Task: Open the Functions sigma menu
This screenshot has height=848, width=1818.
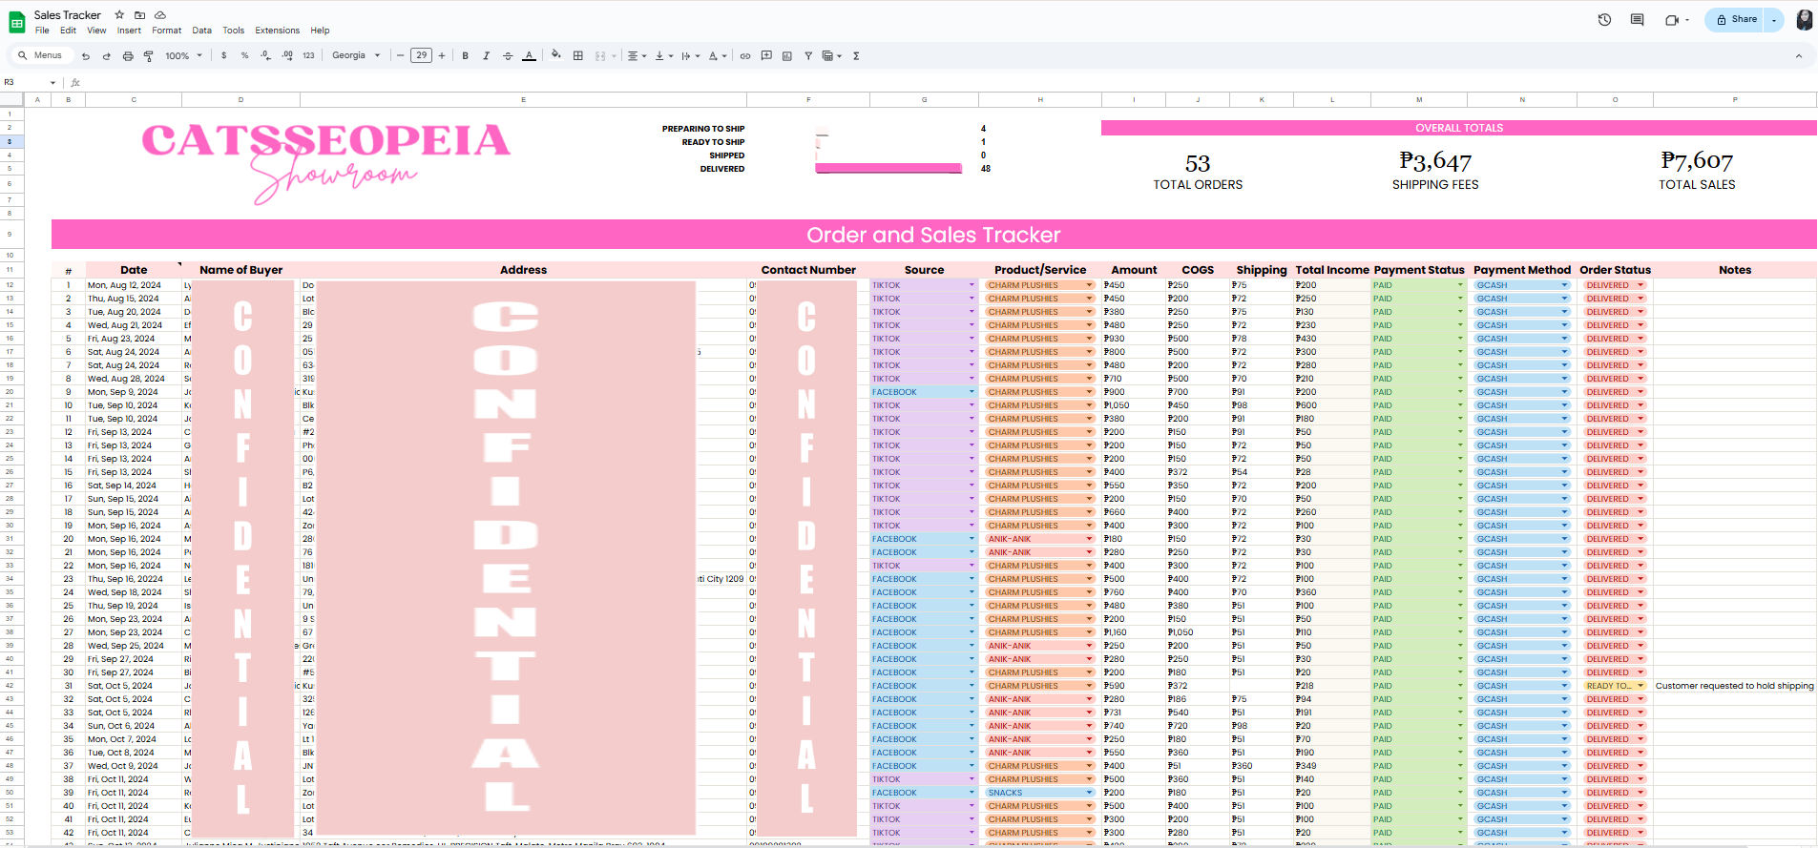Action: [857, 56]
